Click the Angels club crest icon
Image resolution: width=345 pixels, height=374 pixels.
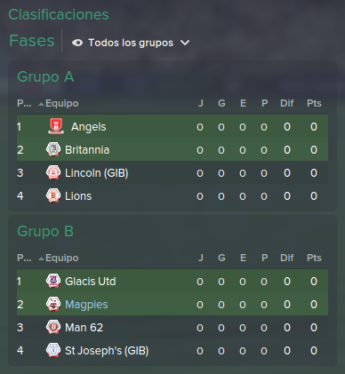[56, 126]
